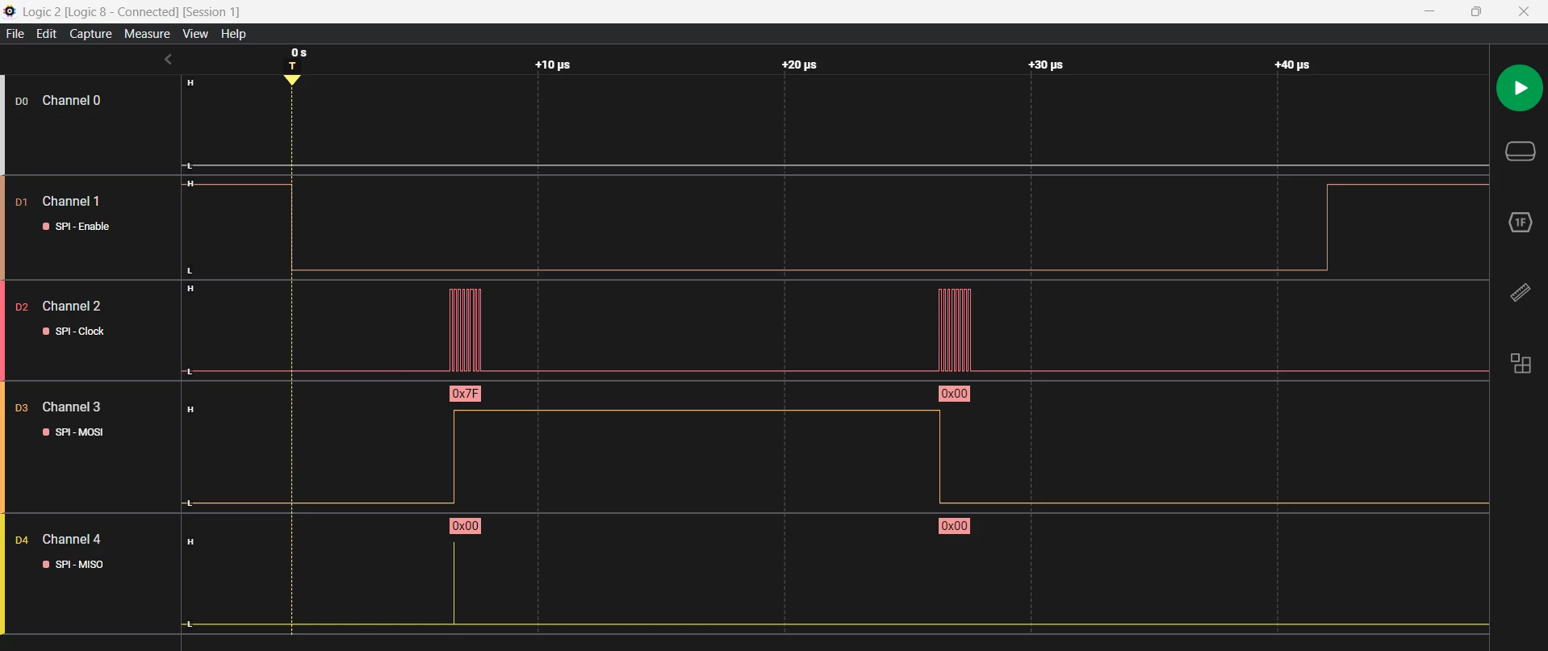
Task: Open the Analyzers panel icon
Action: point(1521,223)
